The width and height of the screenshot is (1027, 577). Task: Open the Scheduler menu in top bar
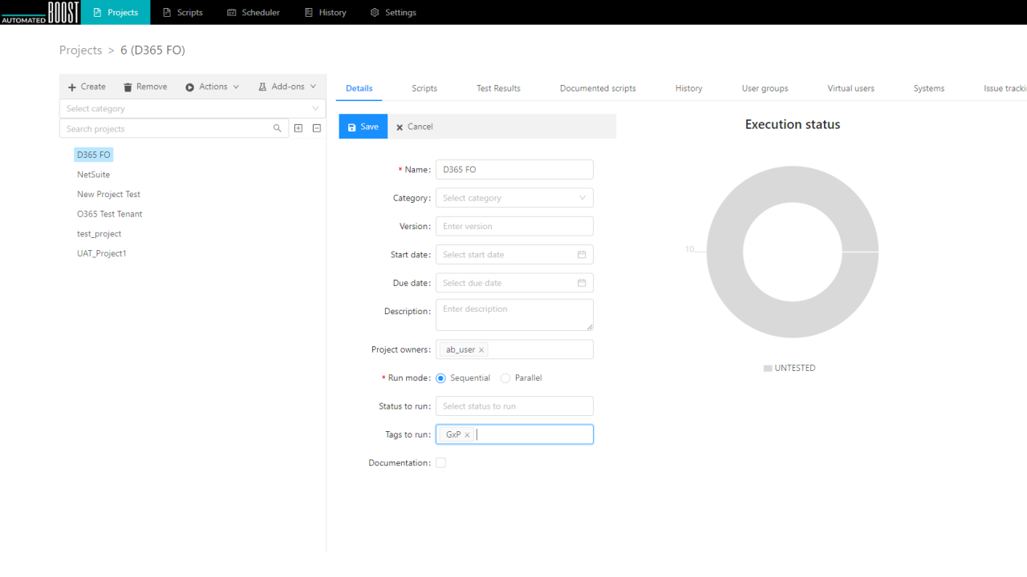point(254,12)
